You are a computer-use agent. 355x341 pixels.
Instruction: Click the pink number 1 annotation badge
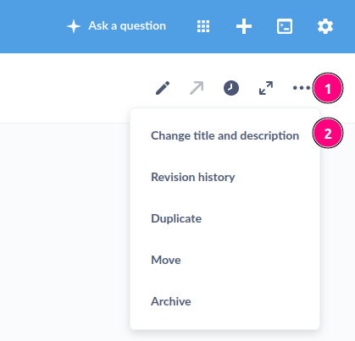click(328, 88)
